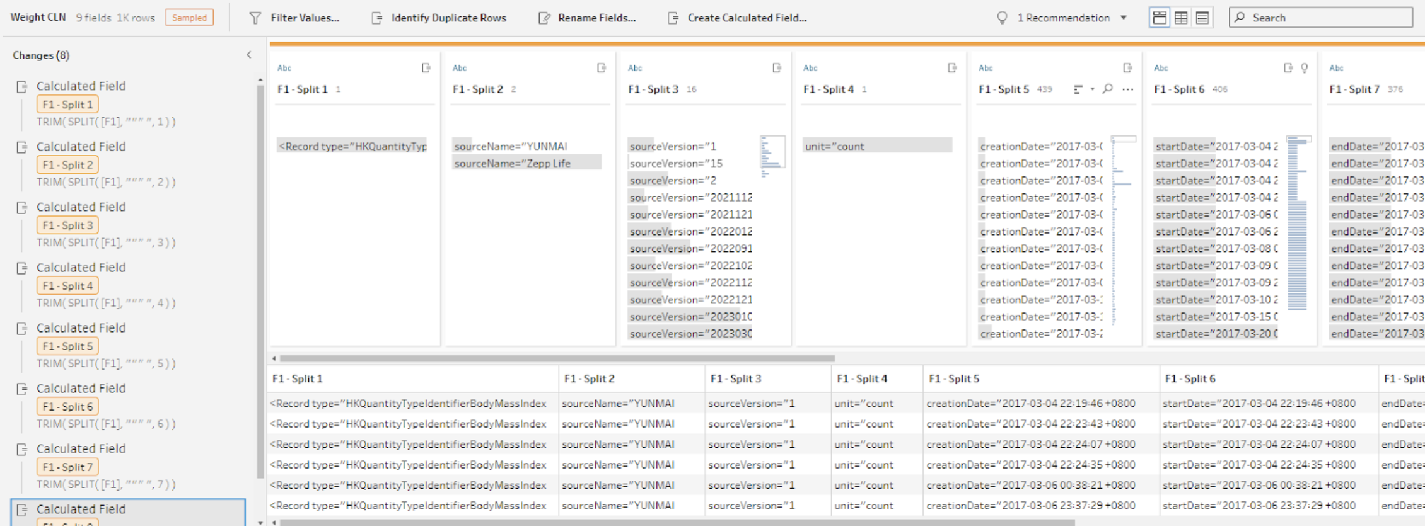Switch to list view
1425x529 pixels.
coord(1202,18)
